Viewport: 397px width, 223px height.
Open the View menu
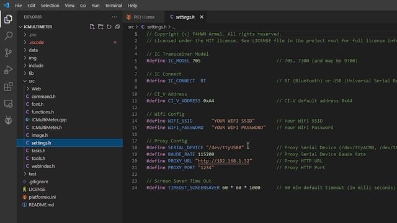point(69,6)
